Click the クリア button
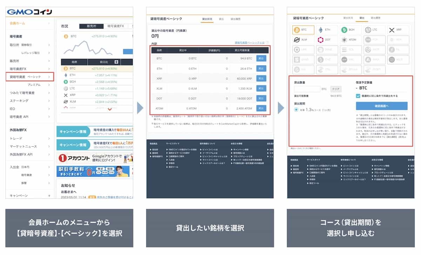421x255 pixels. pos(336,89)
